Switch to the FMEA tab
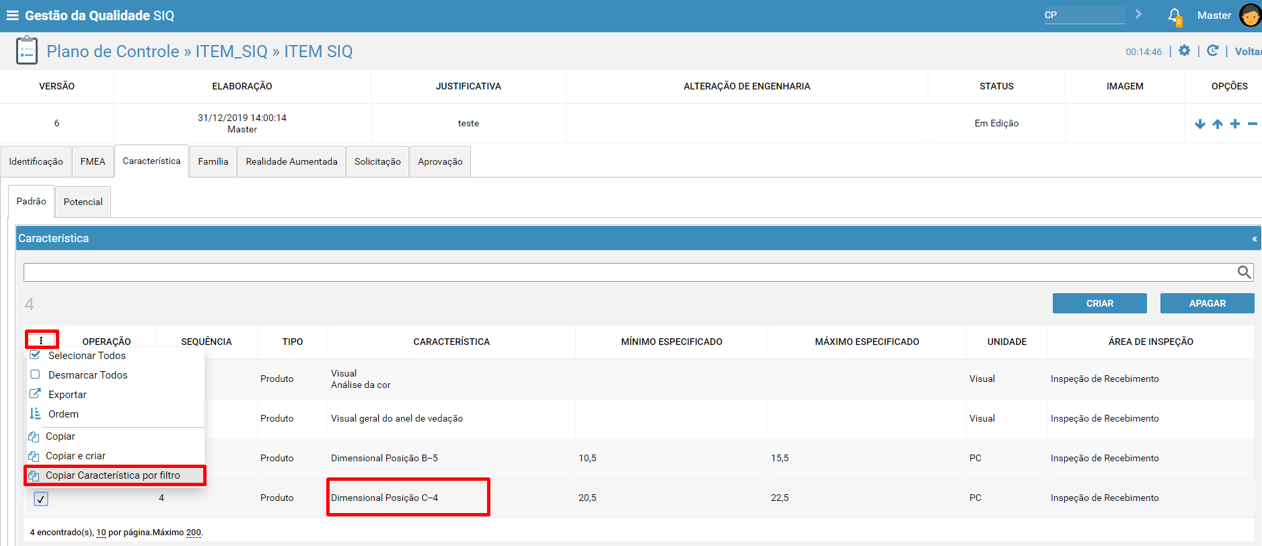The width and height of the screenshot is (1262, 546). click(93, 161)
